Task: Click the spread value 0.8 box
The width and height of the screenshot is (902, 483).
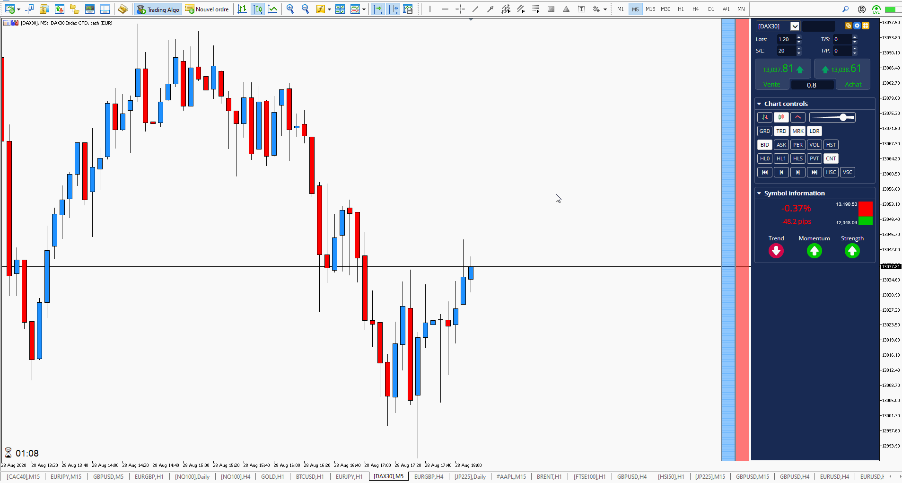Action: pos(812,85)
